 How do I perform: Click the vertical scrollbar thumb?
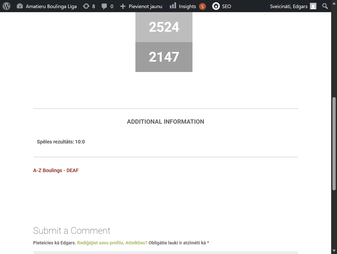coord(334,143)
